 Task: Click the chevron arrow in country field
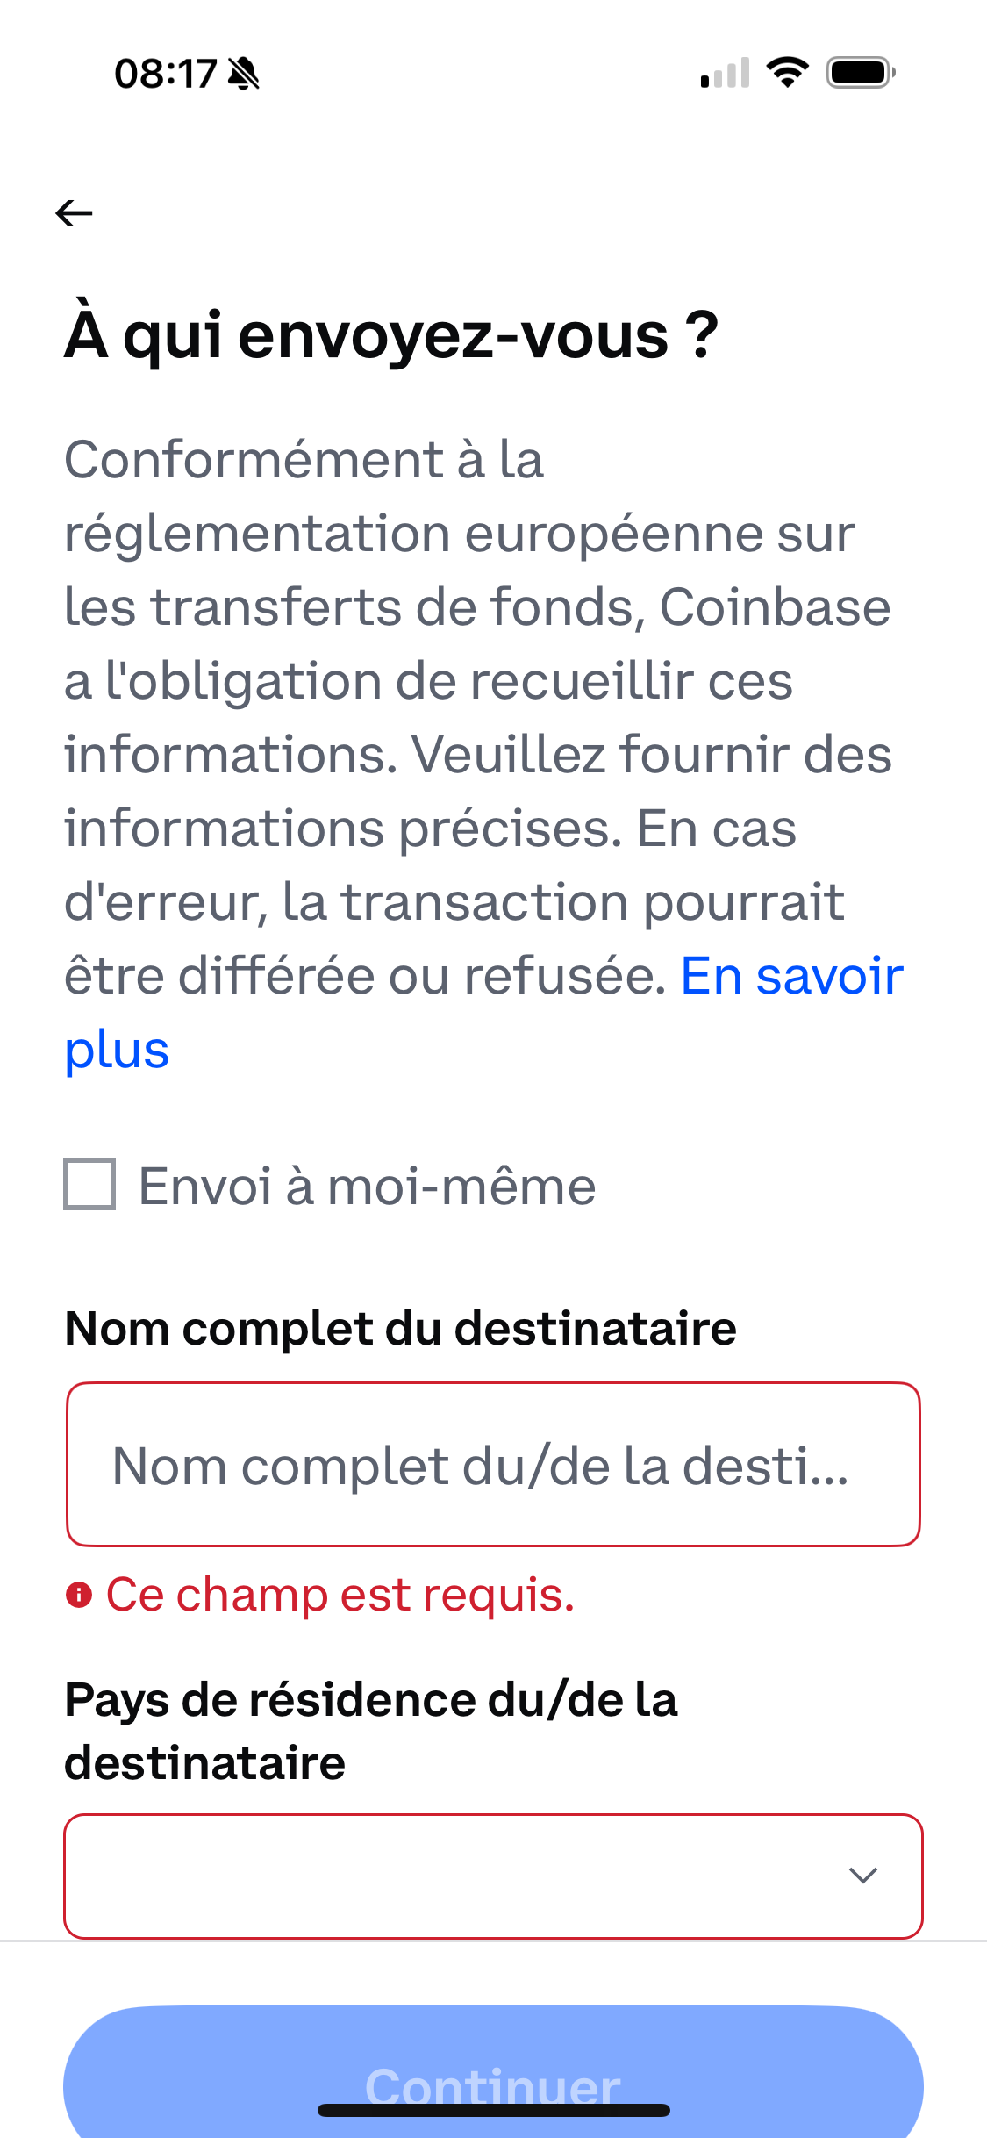[863, 1876]
